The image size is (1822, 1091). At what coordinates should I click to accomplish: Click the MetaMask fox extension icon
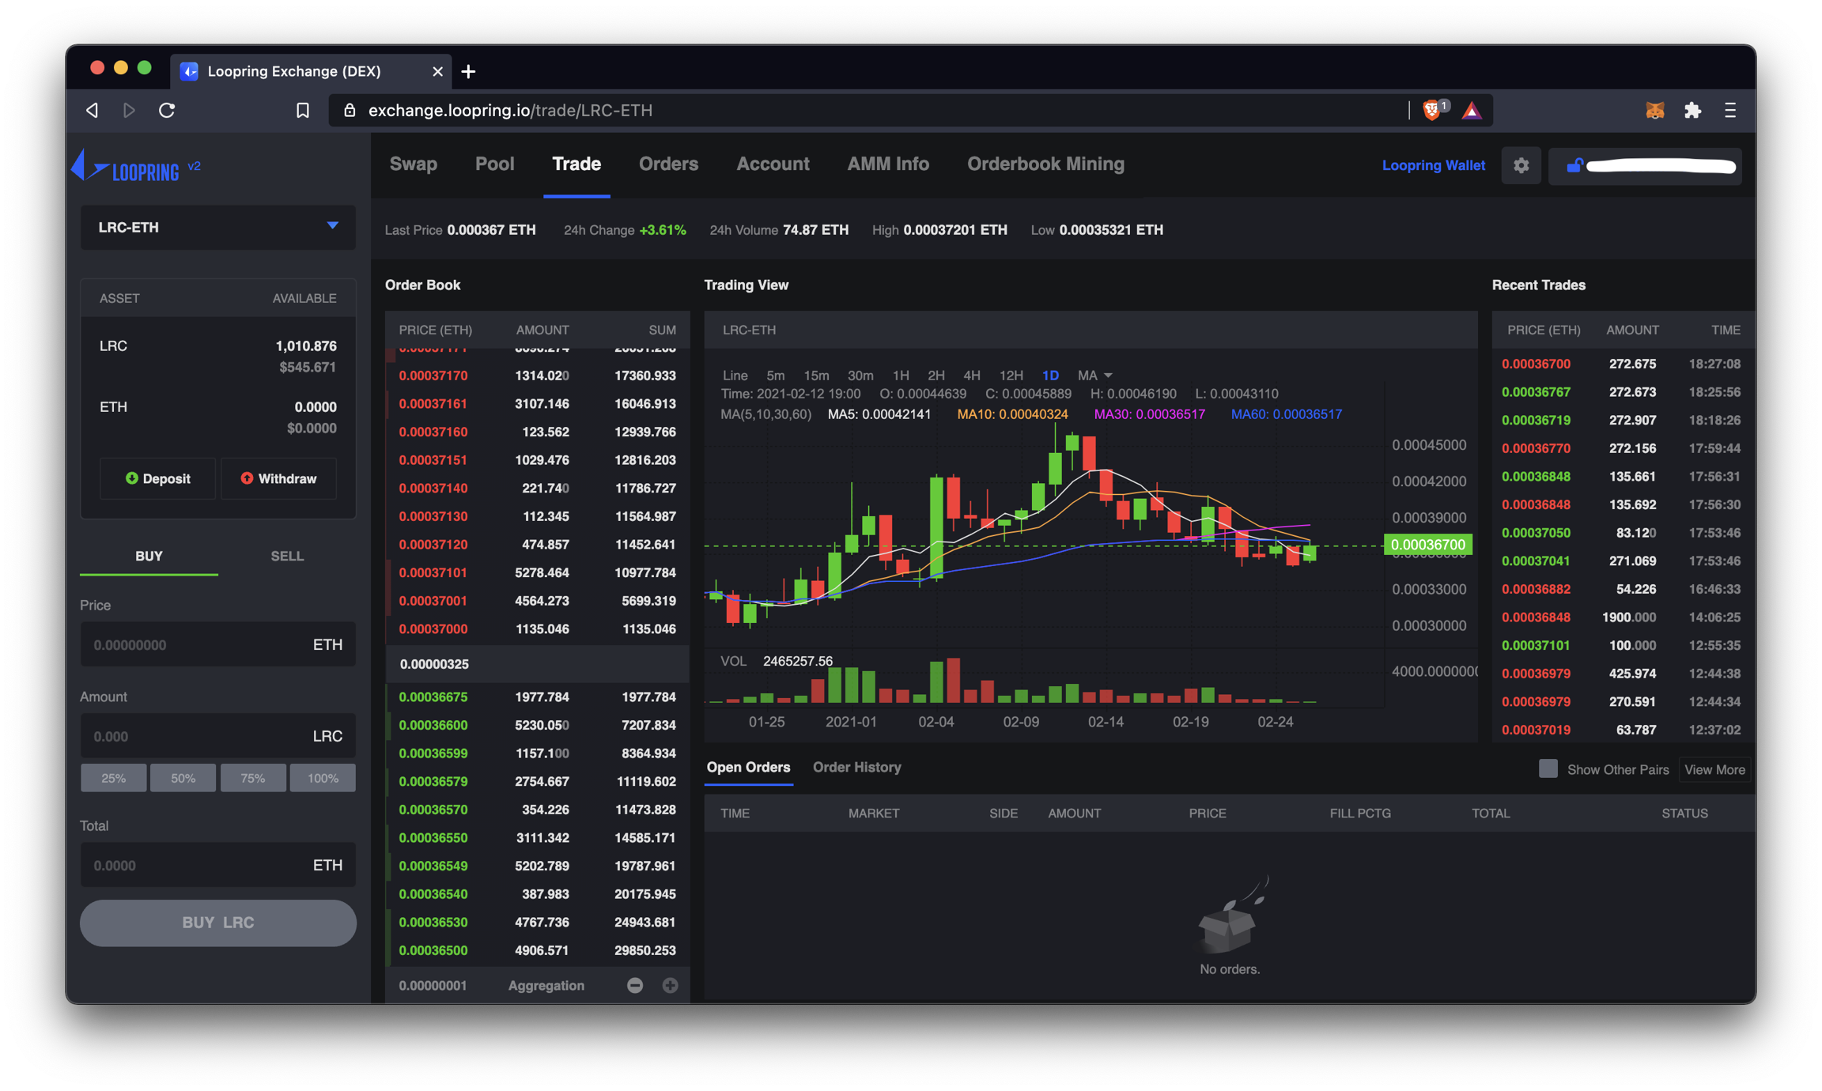[x=1654, y=111]
